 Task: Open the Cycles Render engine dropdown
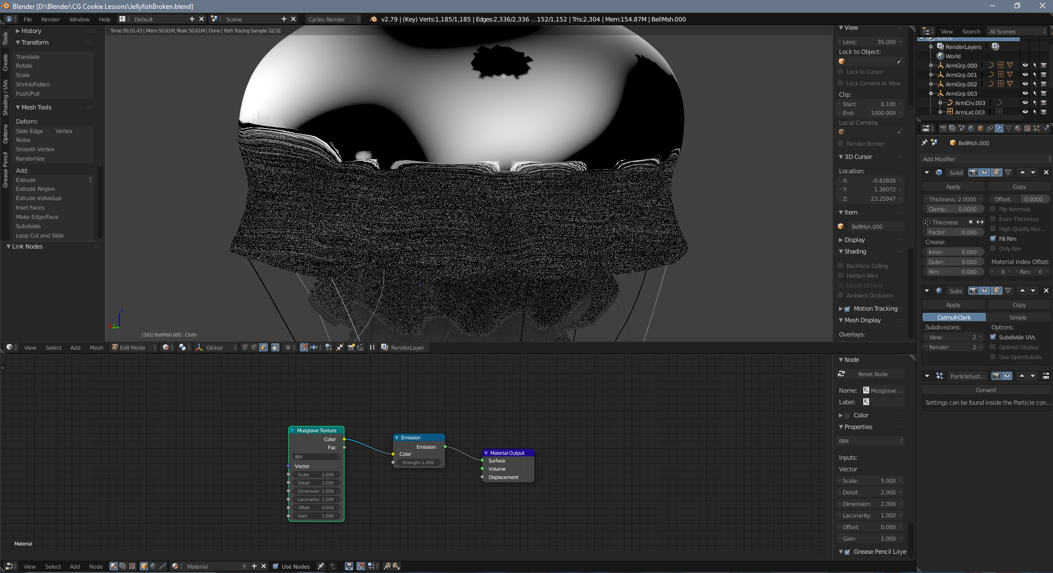coord(333,19)
